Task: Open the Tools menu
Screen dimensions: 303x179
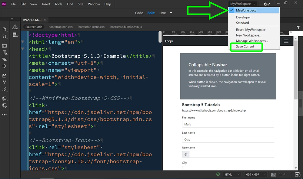Action: point(58,4)
